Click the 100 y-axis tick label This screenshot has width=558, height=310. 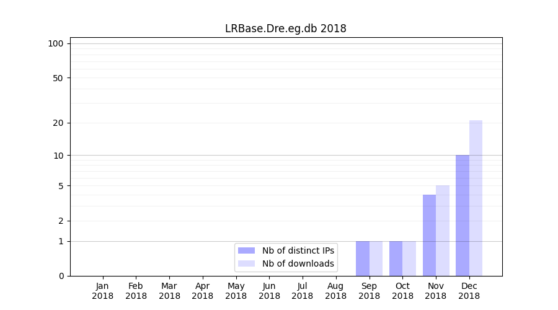[x=56, y=43]
